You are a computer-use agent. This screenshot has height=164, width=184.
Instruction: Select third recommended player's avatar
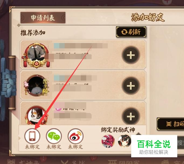pyautogui.click(x=36, y=115)
